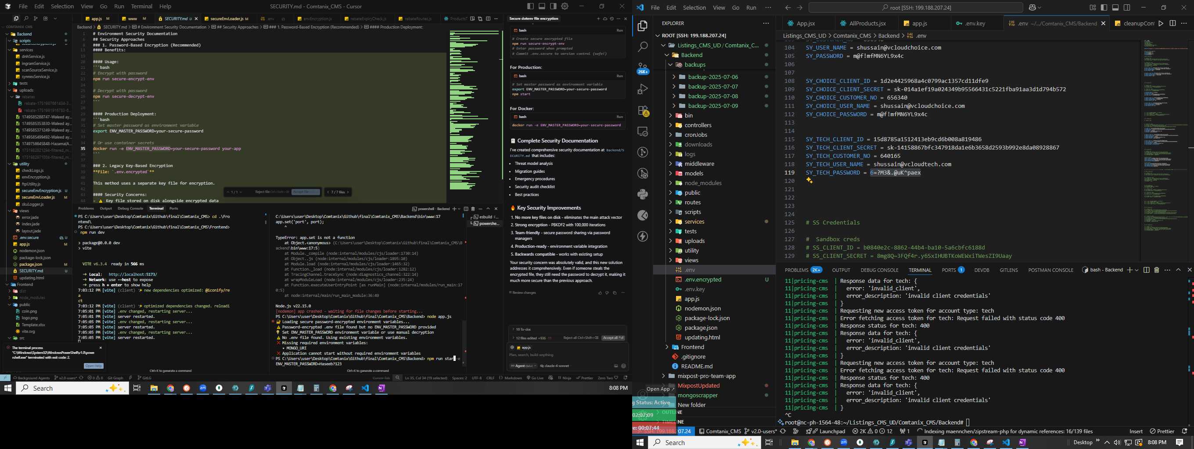Image resolution: width=1194 pixels, height=449 pixels.
Task: Open Remote Explorer in VS Code activity bar
Action: pyautogui.click(x=642, y=132)
